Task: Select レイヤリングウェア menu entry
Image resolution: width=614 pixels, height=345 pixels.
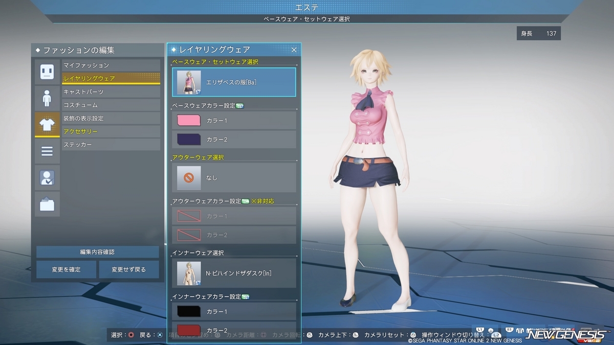Action: [111, 79]
